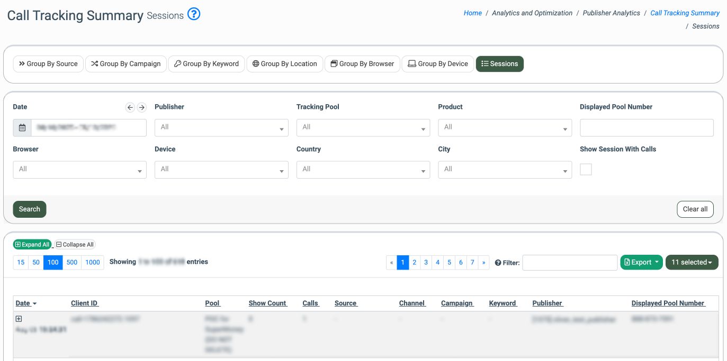Switch to Group By Source
This screenshot has height=361, width=727.
[48, 64]
